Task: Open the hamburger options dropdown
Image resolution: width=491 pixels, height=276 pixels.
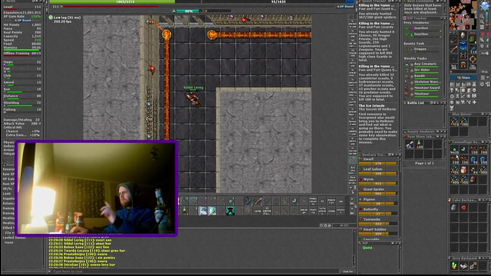Action: point(484,77)
